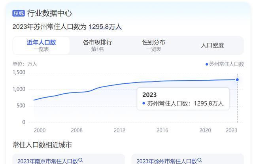Show the 人口密度 tab
This screenshot has height=164, width=253.
212,45
